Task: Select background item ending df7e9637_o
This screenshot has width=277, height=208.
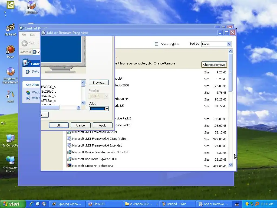Action: click(x=48, y=87)
